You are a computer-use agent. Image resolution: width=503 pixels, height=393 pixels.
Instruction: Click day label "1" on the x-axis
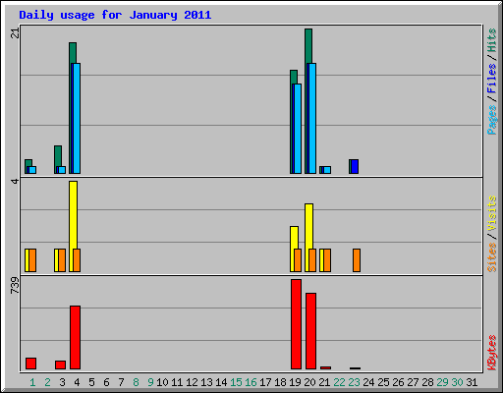(32, 382)
